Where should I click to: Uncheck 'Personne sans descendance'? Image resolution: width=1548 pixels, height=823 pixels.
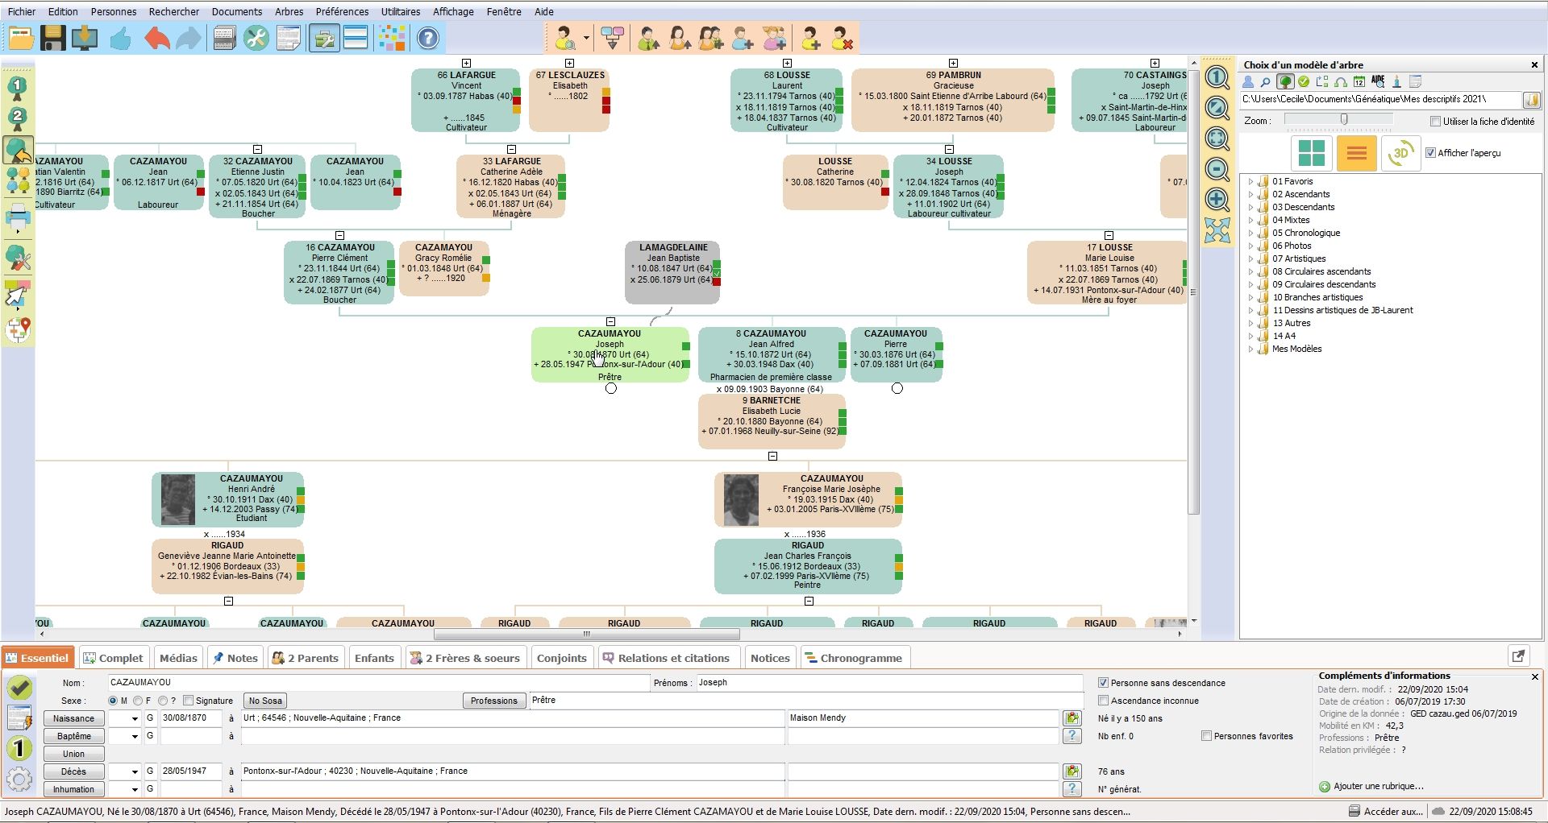(x=1103, y=682)
